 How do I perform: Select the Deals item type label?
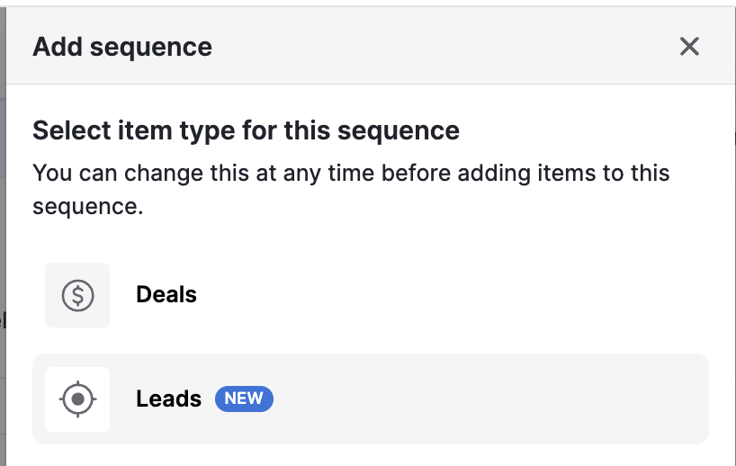coord(166,295)
